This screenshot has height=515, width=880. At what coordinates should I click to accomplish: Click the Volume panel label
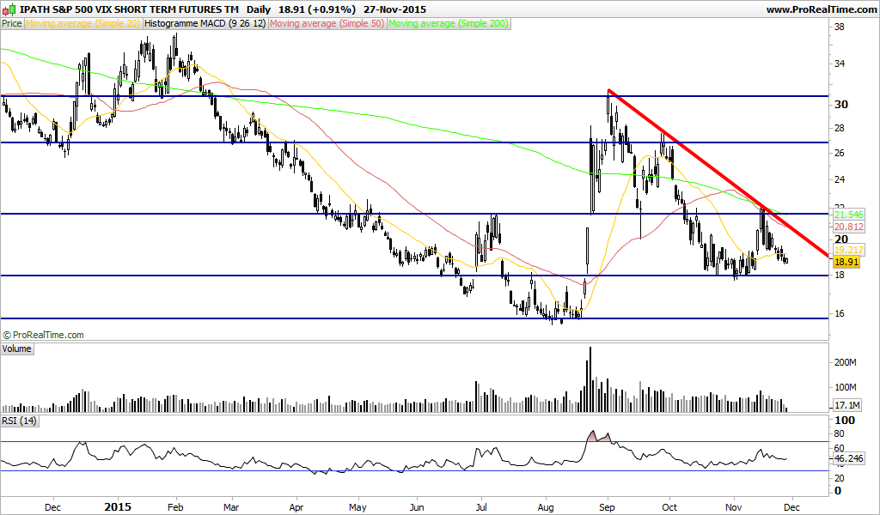pyautogui.click(x=17, y=348)
